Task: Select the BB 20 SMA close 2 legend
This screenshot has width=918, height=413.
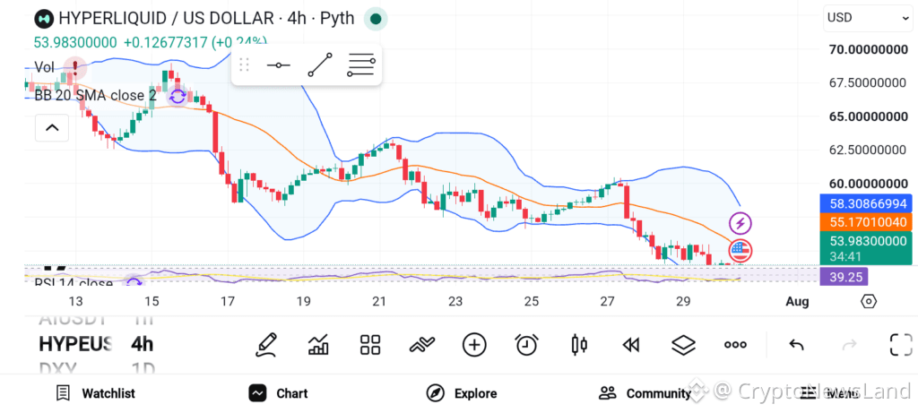Action: coord(96,96)
